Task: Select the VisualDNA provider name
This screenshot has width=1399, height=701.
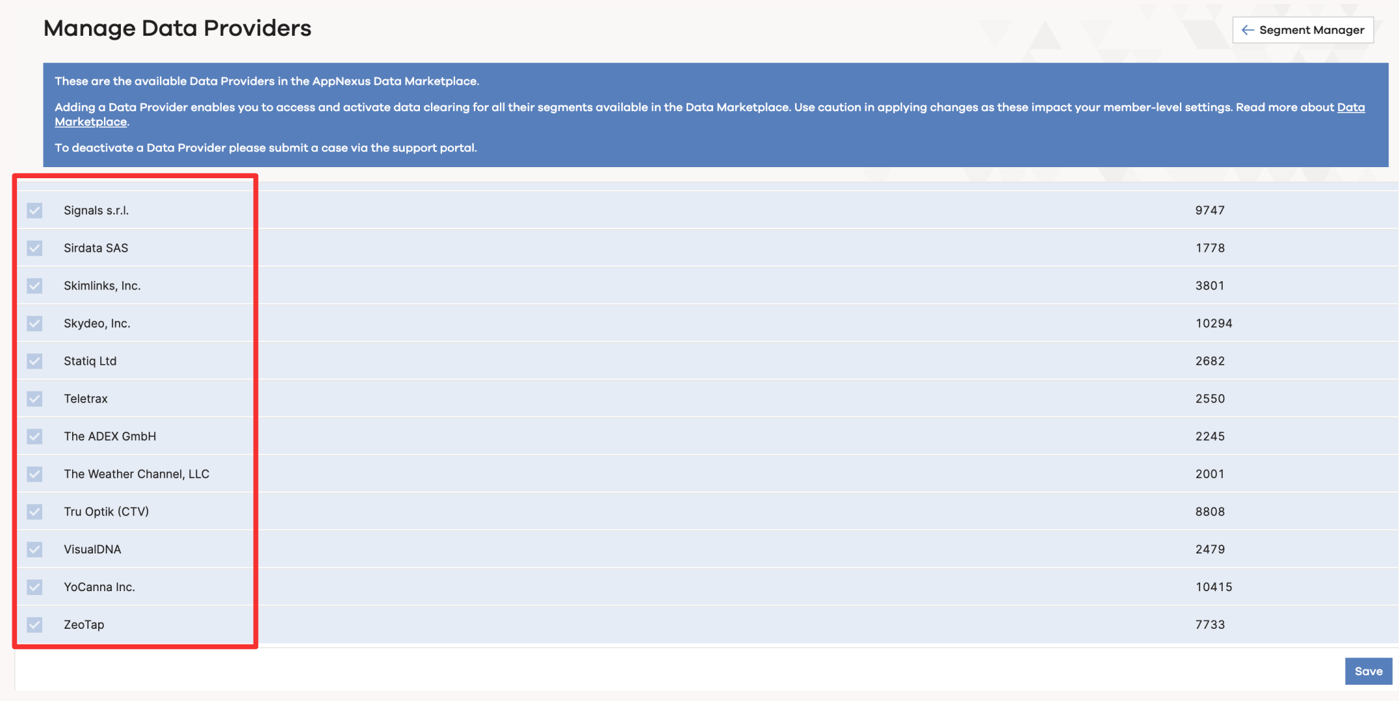Action: 92,549
